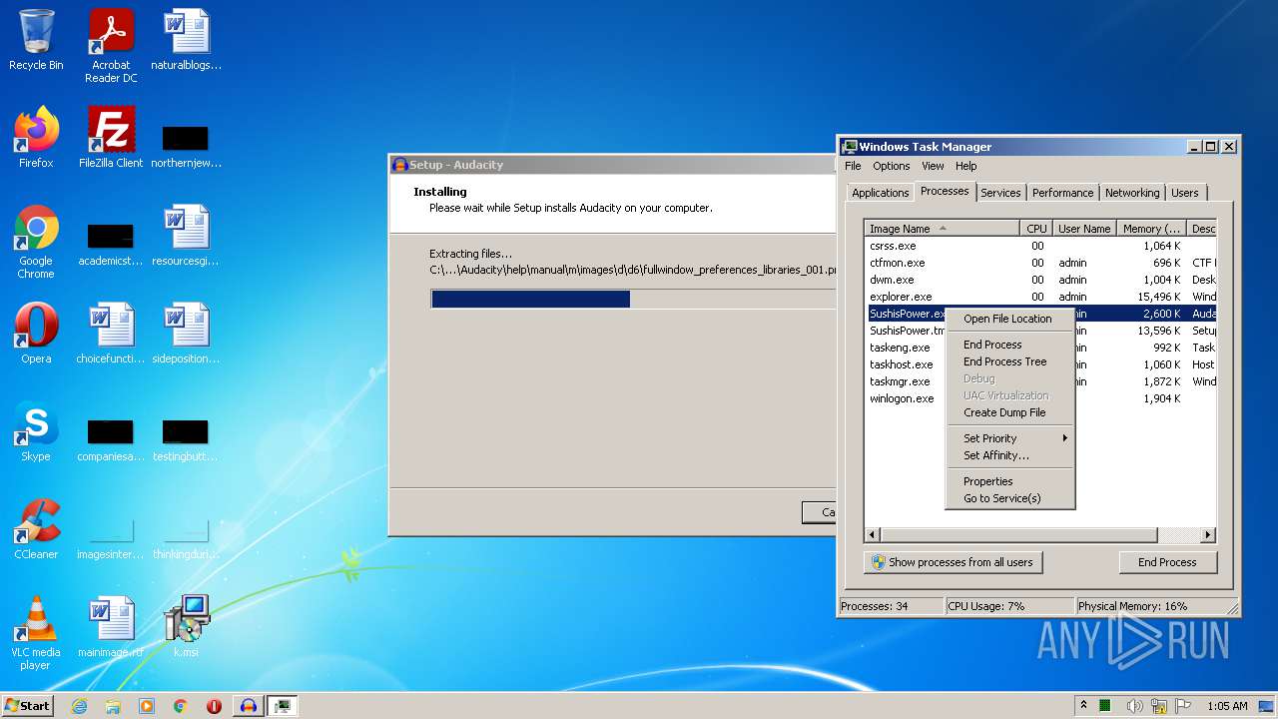The height and width of the screenshot is (719, 1278).
Task: Open Action Center flag tray icon
Action: point(1183,706)
